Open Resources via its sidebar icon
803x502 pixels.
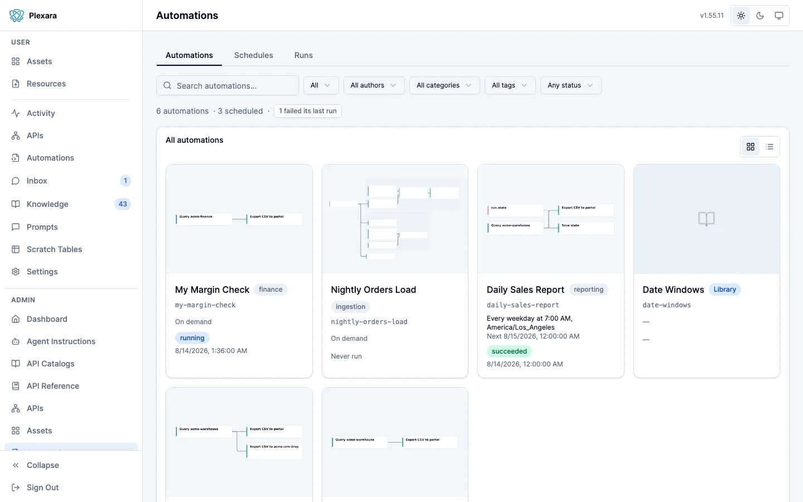click(x=16, y=84)
